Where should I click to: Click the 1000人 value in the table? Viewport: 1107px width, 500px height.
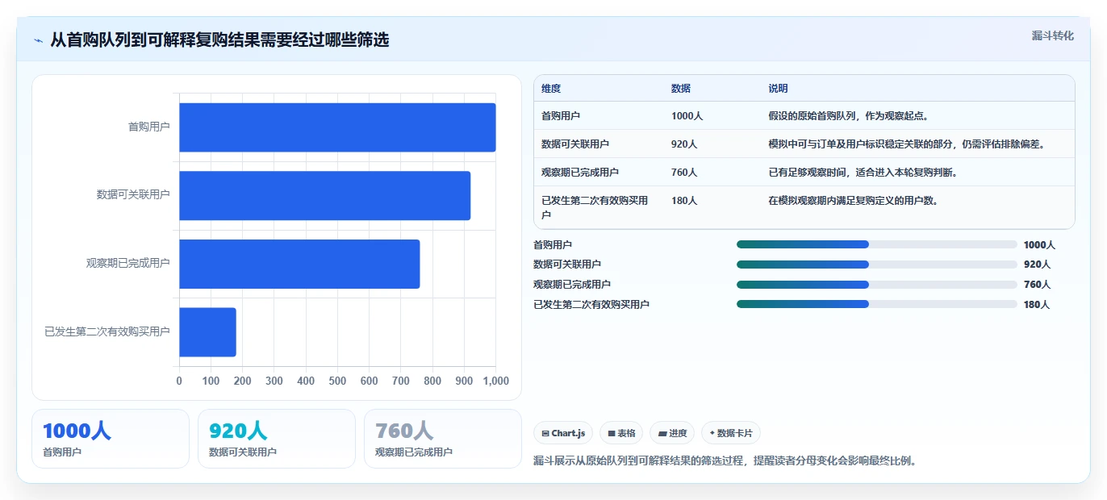click(687, 116)
